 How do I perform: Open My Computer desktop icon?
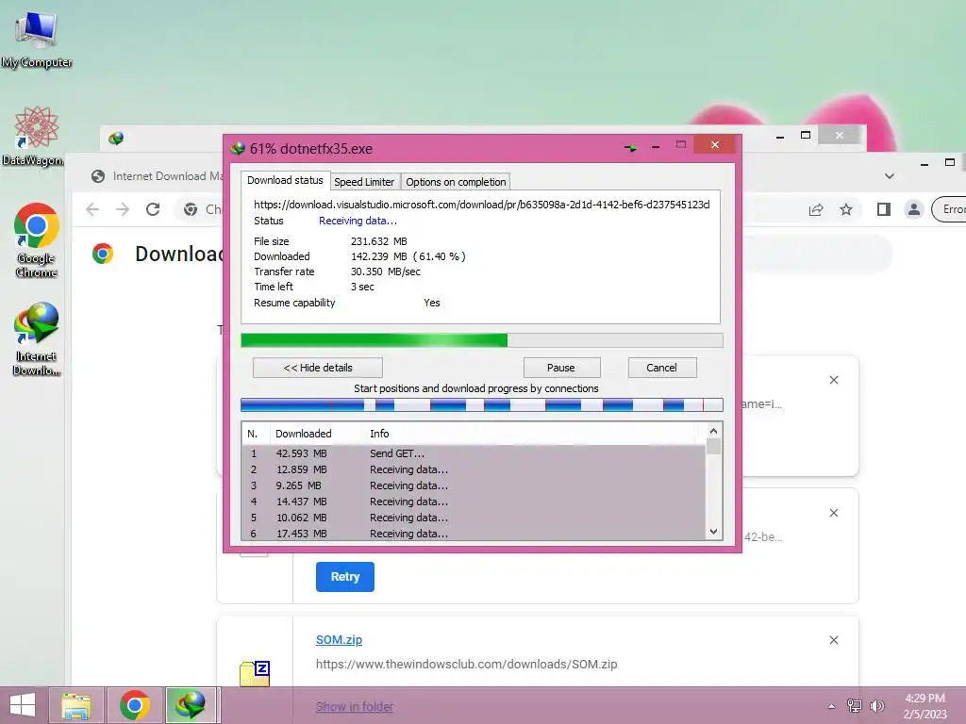point(37,38)
